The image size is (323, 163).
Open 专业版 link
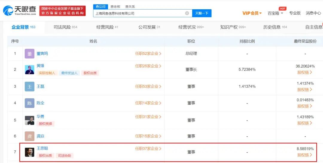coord(295,13)
